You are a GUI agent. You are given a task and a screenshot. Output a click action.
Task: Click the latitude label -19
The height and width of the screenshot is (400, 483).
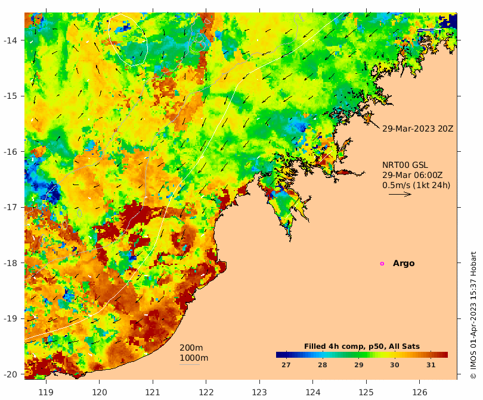click(x=10, y=318)
